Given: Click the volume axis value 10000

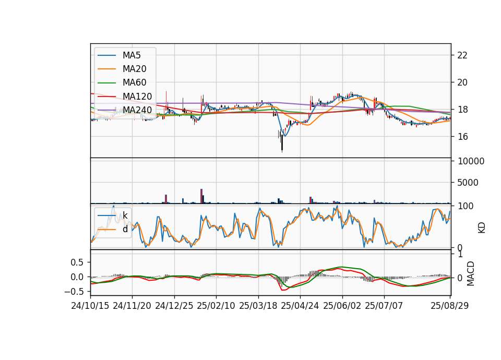Looking at the screenshot, I should 471,161.
